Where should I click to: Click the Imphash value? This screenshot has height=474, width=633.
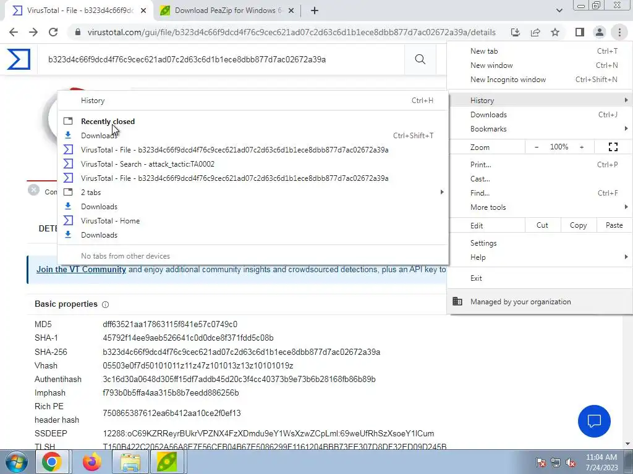point(171,393)
